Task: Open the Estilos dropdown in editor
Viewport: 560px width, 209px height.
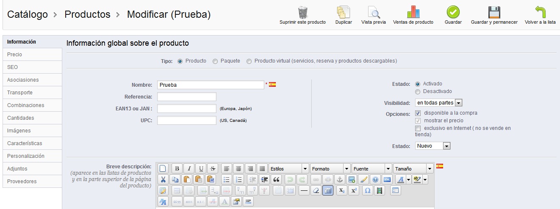Action: 288,168
